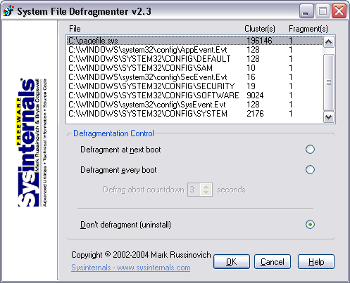Select the CONFIG\SECURITY file row

[195, 86]
